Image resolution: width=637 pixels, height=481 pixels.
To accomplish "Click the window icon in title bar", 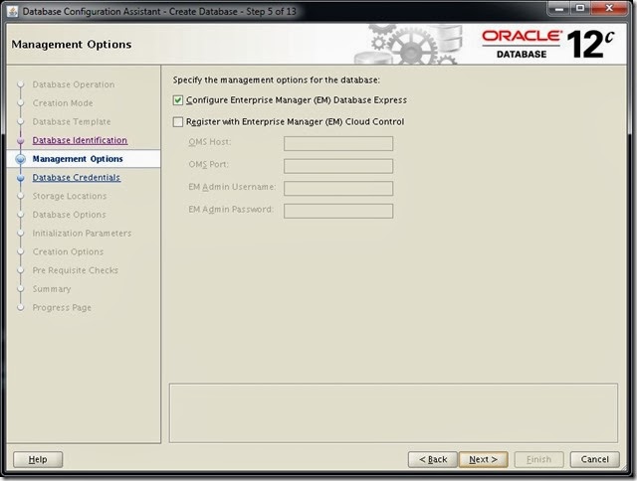I will tap(12, 11).
